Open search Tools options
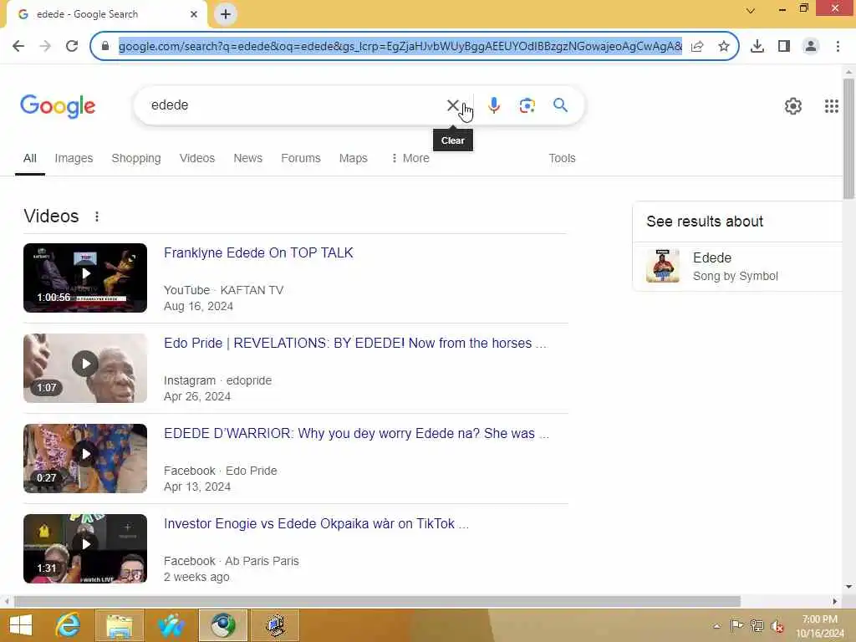The height and width of the screenshot is (642, 856). pos(562,158)
